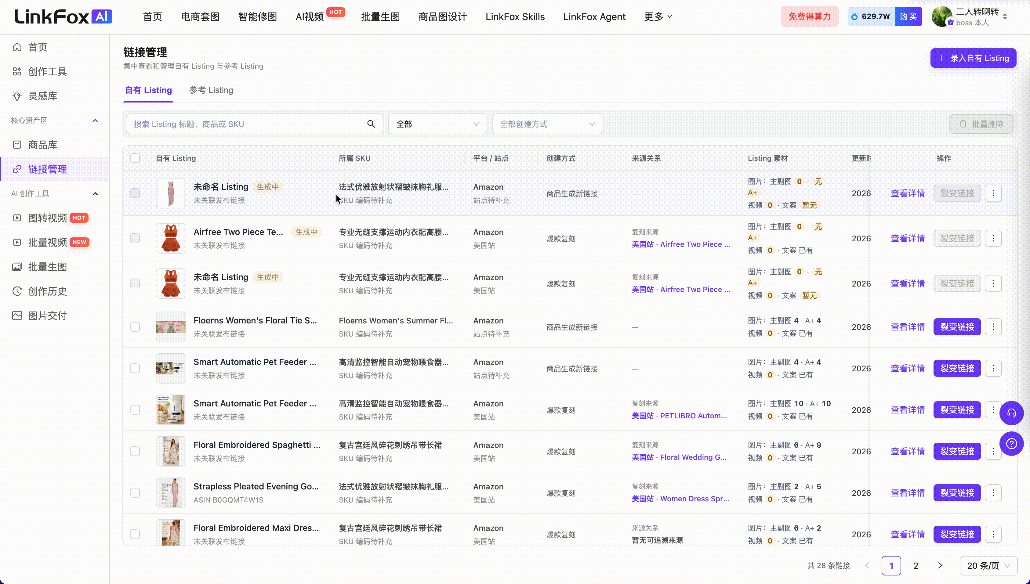Click 录入自有 Listing button
The width and height of the screenshot is (1030, 584).
point(973,58)
